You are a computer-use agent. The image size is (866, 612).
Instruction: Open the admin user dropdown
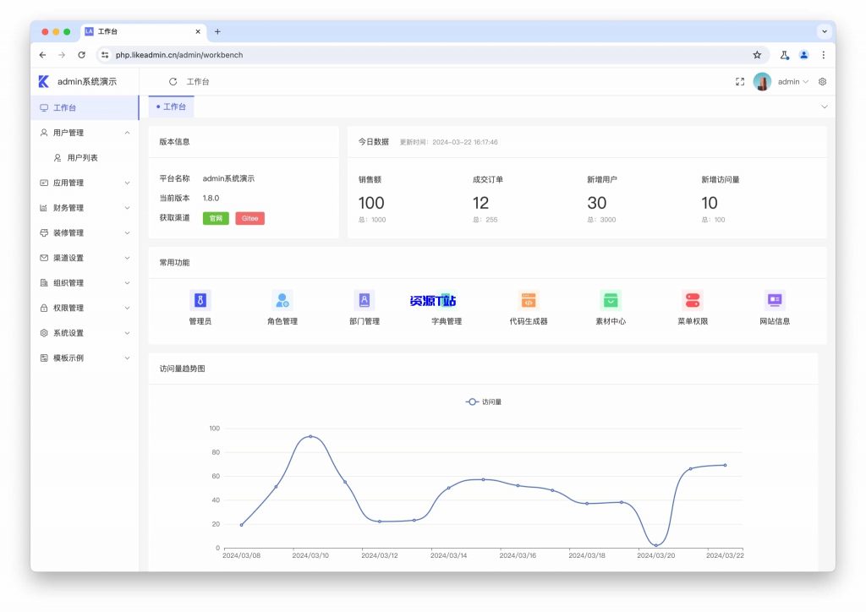(792, 82)
